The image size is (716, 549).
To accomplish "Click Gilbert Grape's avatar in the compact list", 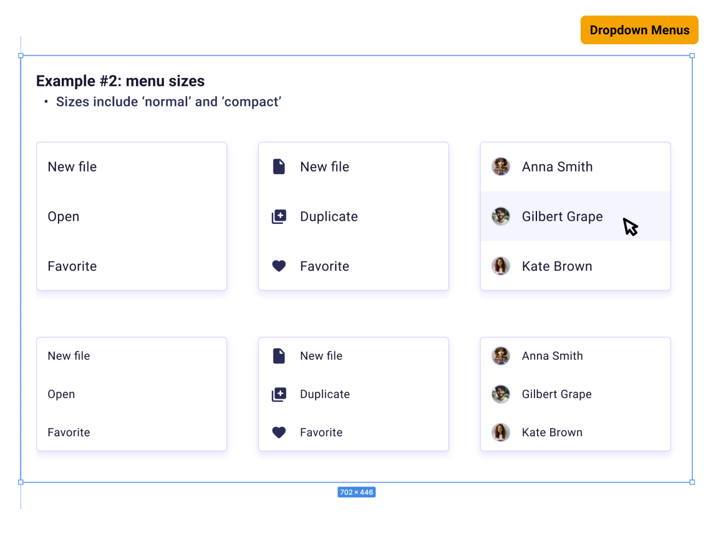I will click(x=501, y=394).
